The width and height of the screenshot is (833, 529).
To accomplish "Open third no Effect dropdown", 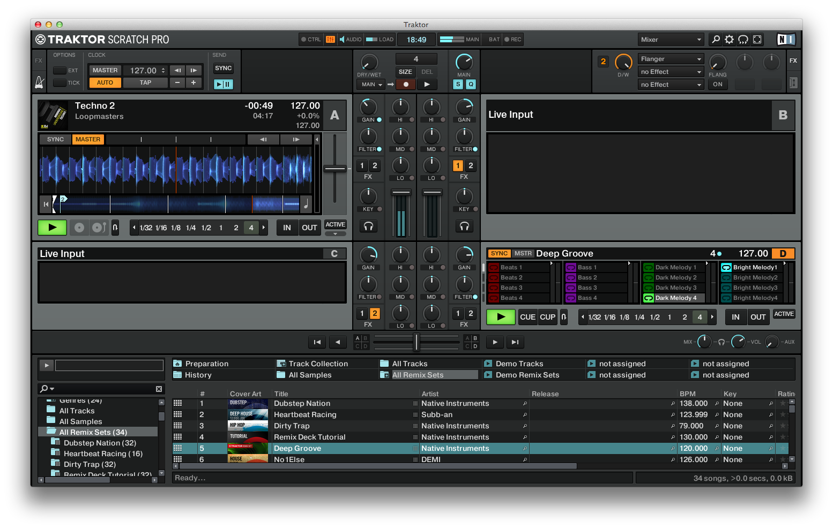I will [671, 85].
